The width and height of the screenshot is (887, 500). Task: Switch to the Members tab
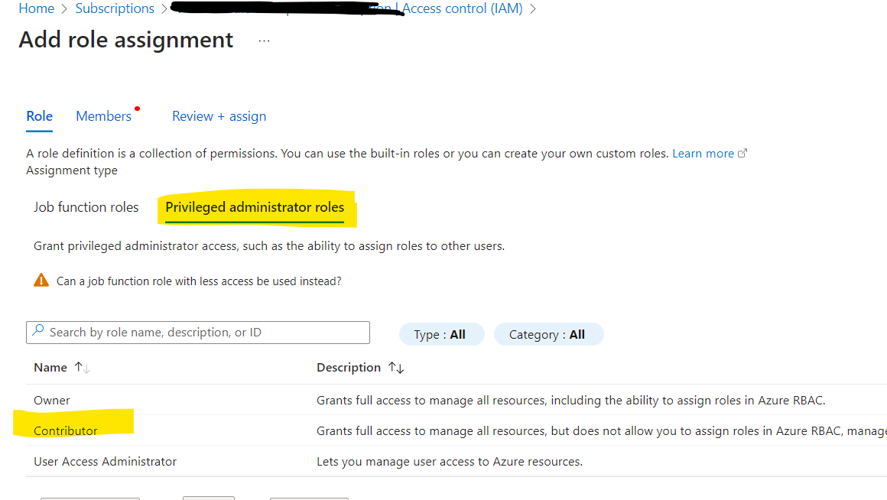point(104,115)
